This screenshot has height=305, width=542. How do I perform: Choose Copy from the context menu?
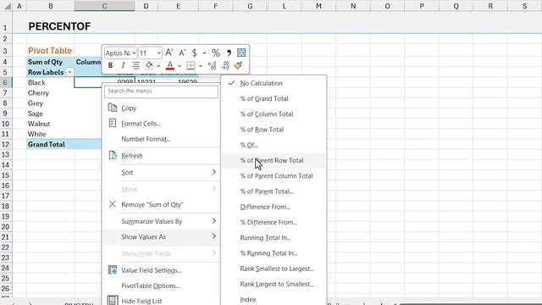point(129,108)
